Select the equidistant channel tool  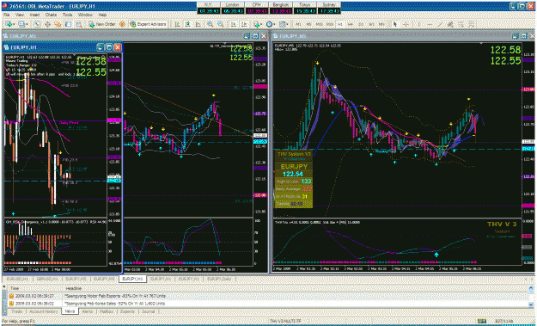[451, 24]
